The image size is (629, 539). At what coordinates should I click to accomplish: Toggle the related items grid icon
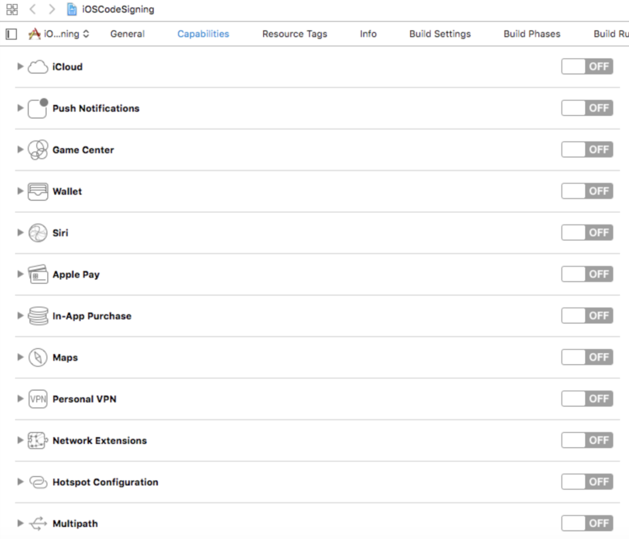pyautogui.click(x=11, y=9)
